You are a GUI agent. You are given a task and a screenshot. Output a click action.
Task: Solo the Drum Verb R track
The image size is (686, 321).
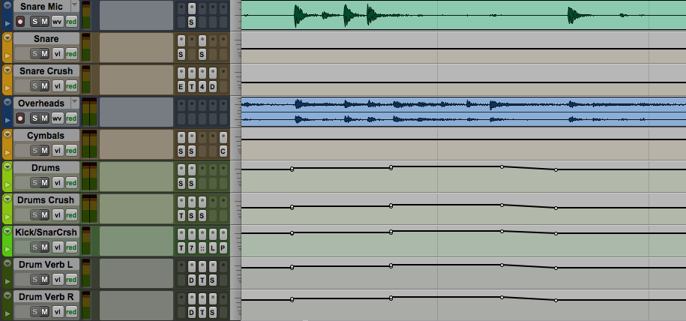[x=34, y=311]
